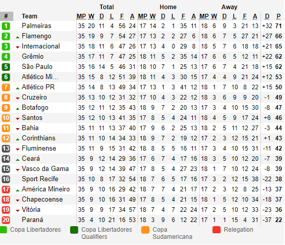Click the red rank 20 badge for Paraná
Screen dimensions: 285x245
click(x=6, y=220)
